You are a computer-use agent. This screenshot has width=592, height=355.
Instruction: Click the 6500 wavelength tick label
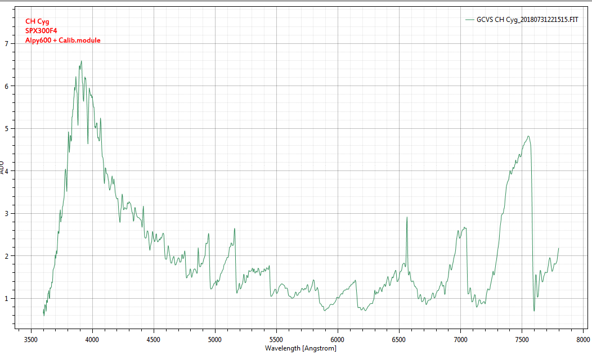tap(399, 340)
